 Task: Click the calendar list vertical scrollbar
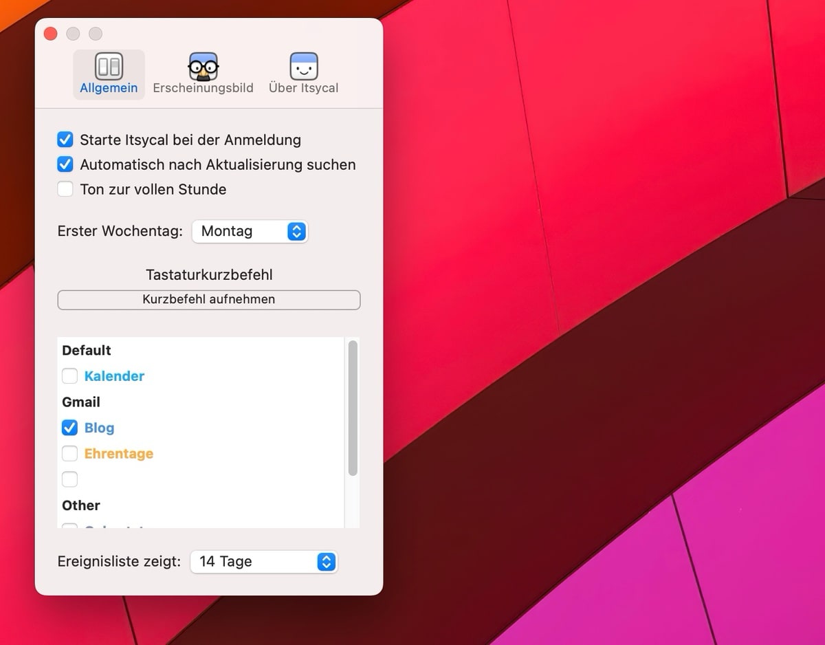(x=353, y=408)
